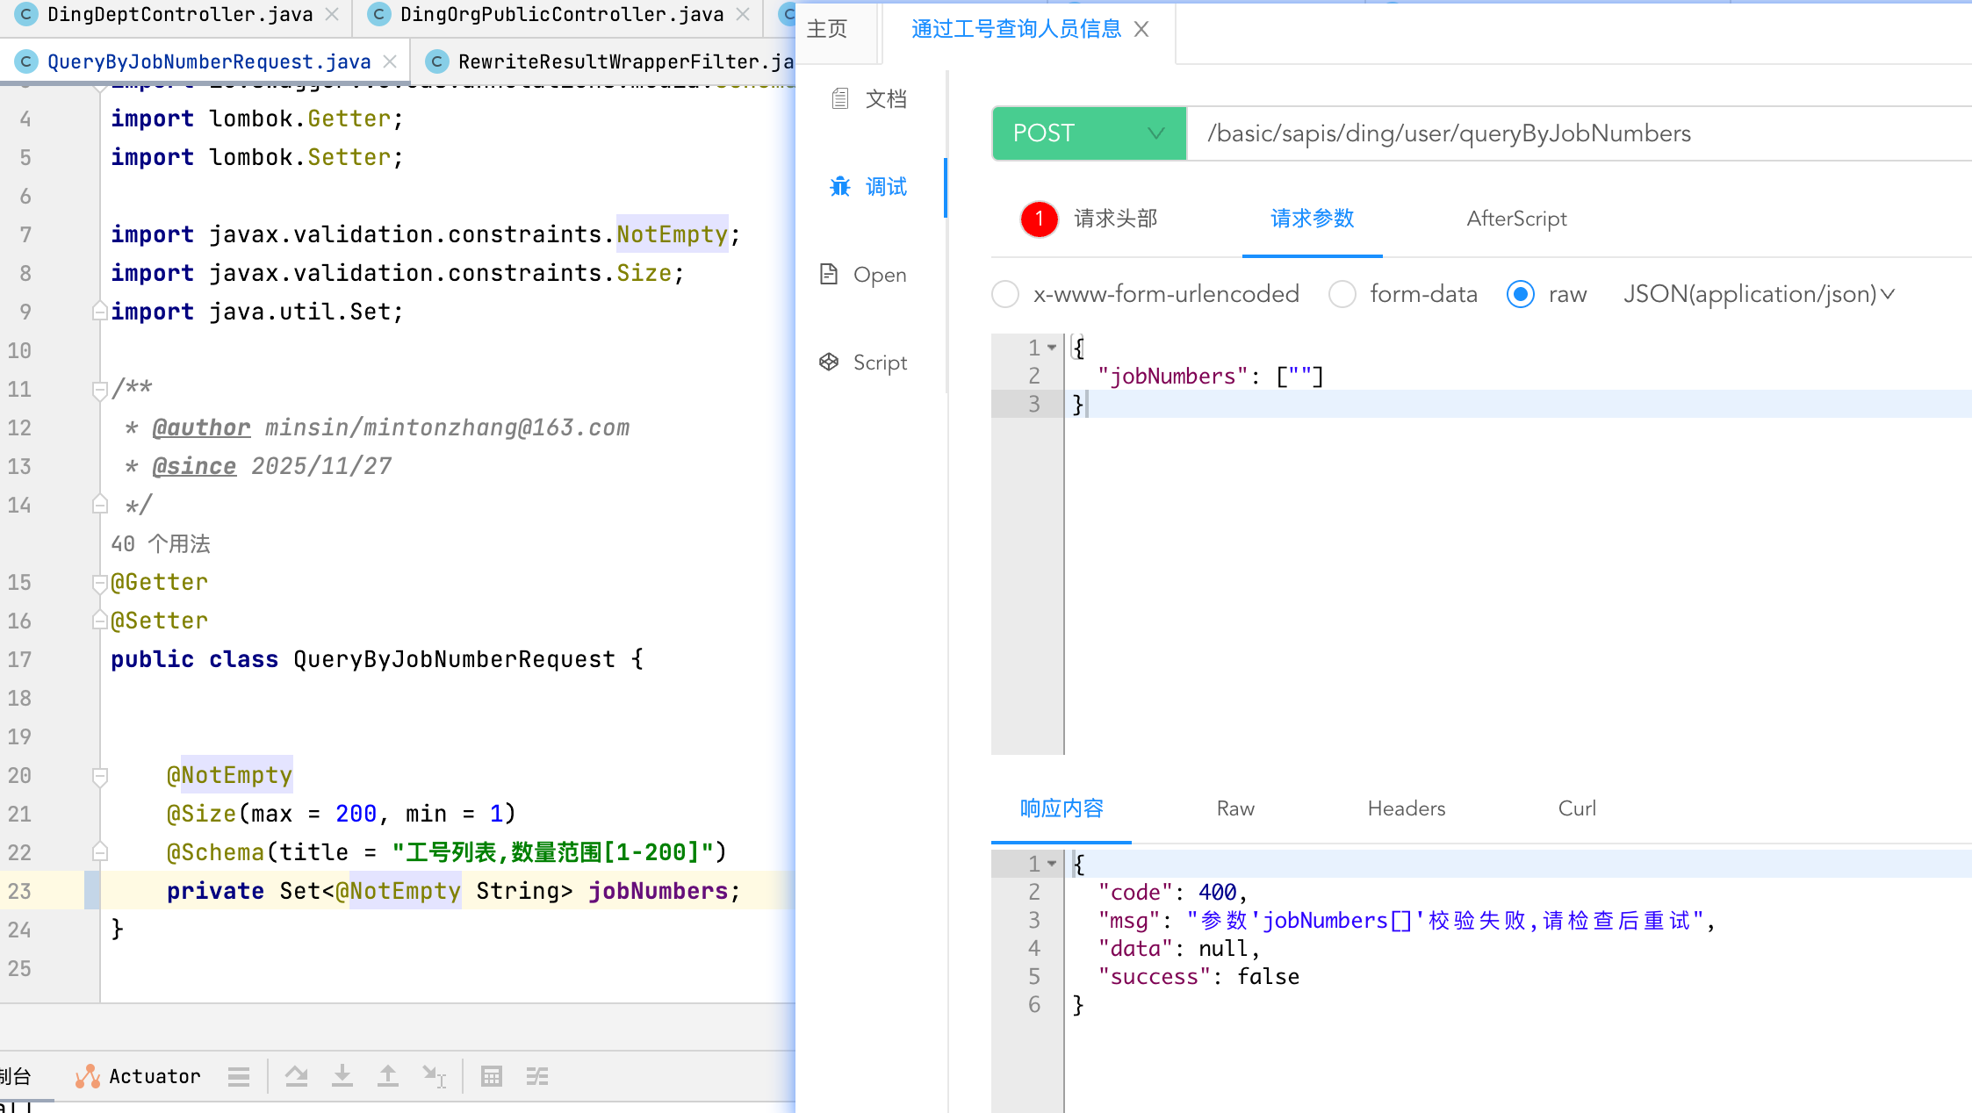The width and height of the screenshot is (1972, 1113).
Task: Click the scroll-to-end download arrow icon
Action: click(x=342, y=1076)
